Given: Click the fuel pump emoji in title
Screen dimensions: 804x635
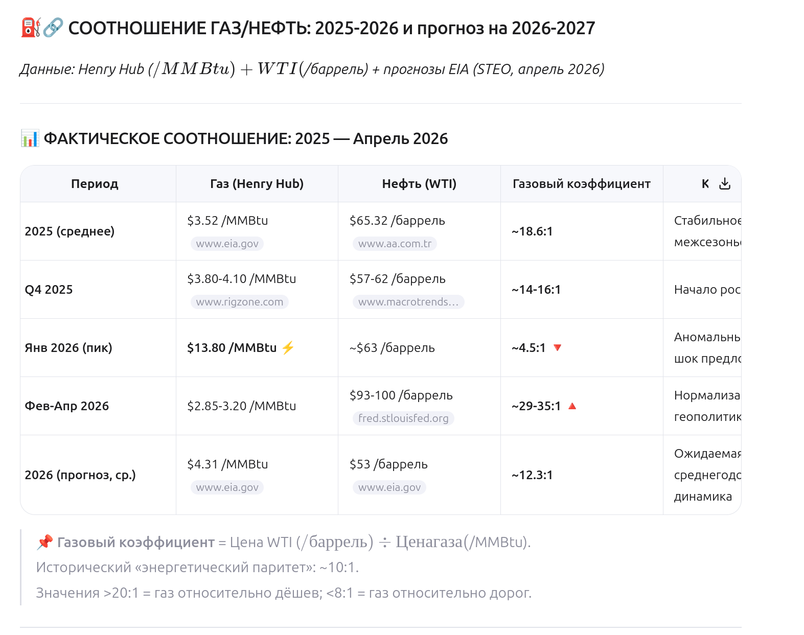Looking at the screenshot, I should (30, 28).
